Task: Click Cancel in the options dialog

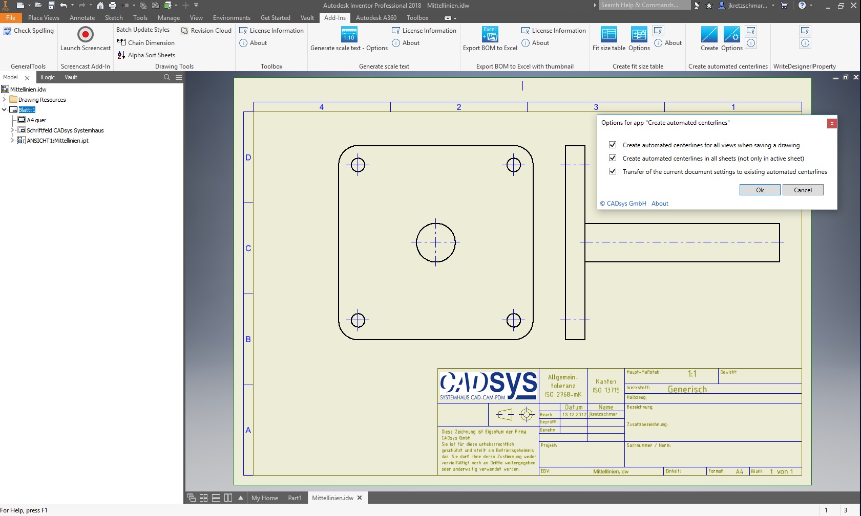Action: [x=803, y=190]
